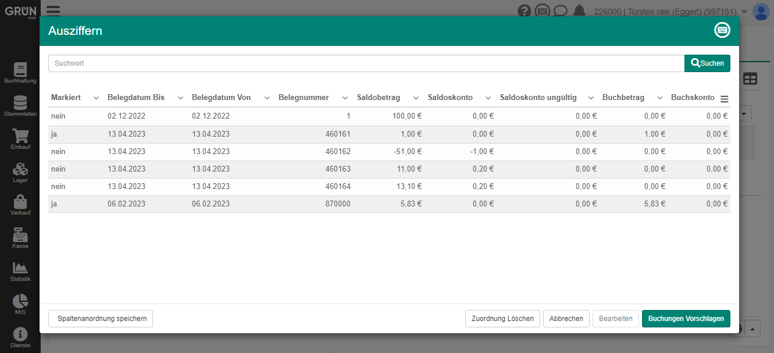Image resolution: width=774 pixels, height=353 pixels.
Task: Open the Kasse cash register icon
Action: [x=20, y=237]
